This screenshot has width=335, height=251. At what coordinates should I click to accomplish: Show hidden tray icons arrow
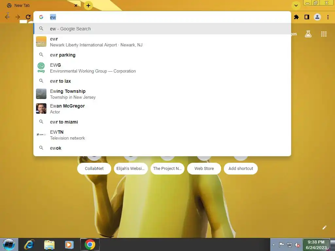pos(273,245)
